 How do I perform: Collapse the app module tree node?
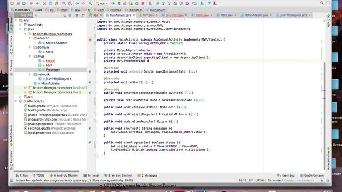tap(15, 20)
